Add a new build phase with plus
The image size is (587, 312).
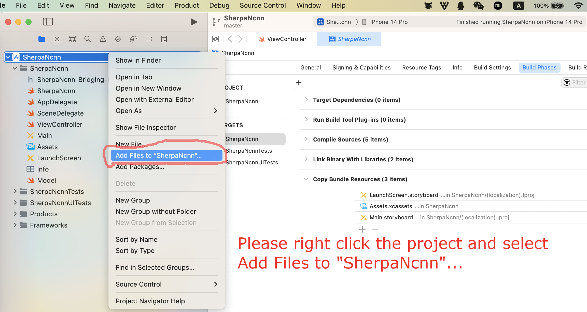click(299, 82)
